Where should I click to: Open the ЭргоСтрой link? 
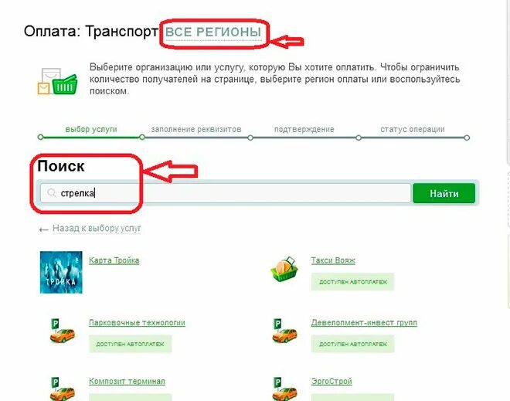[331, 381]
